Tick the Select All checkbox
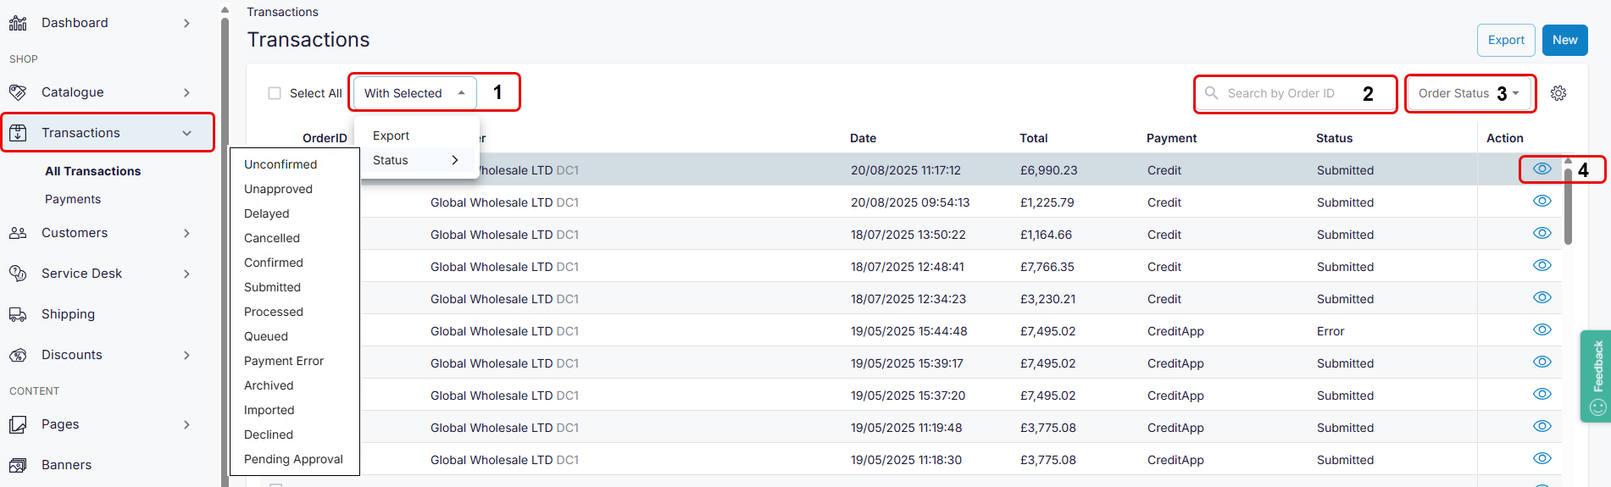This screenshot has height=487, width=1611. pyautogui.click(x=275, y=93)
